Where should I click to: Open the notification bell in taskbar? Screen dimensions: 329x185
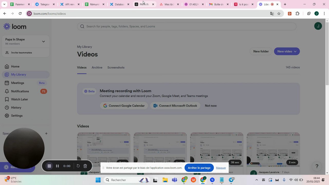[x=323, y=180]
